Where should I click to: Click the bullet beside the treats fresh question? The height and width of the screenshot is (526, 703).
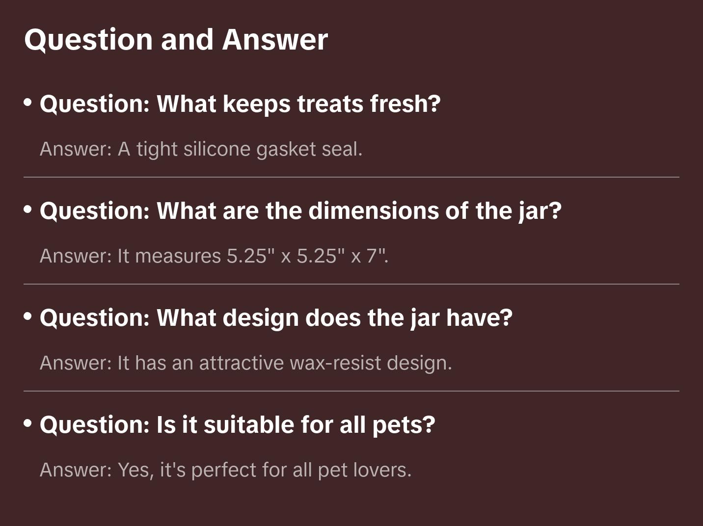(x=28, y=102)
